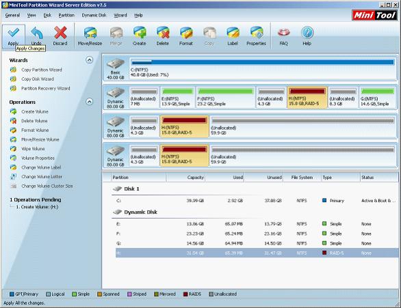Open the Help question mark icon

pos(307,36)
